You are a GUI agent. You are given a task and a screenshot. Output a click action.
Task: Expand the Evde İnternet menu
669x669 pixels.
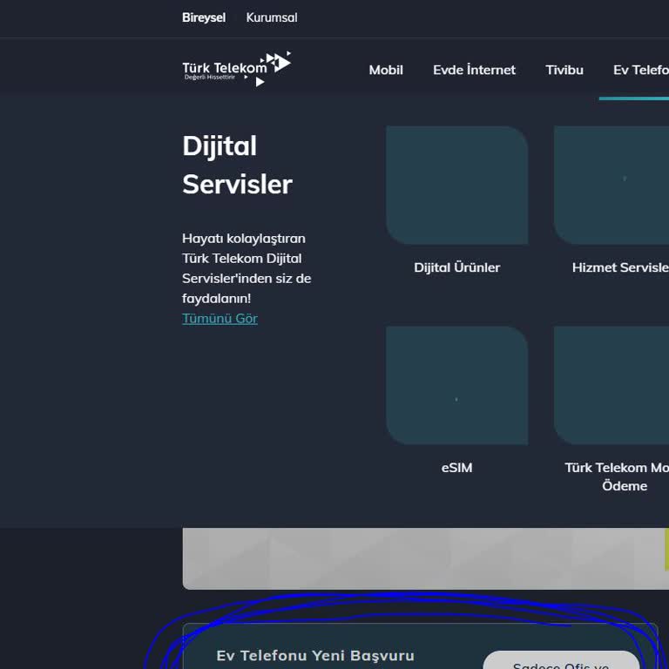[x=474, y=70]
